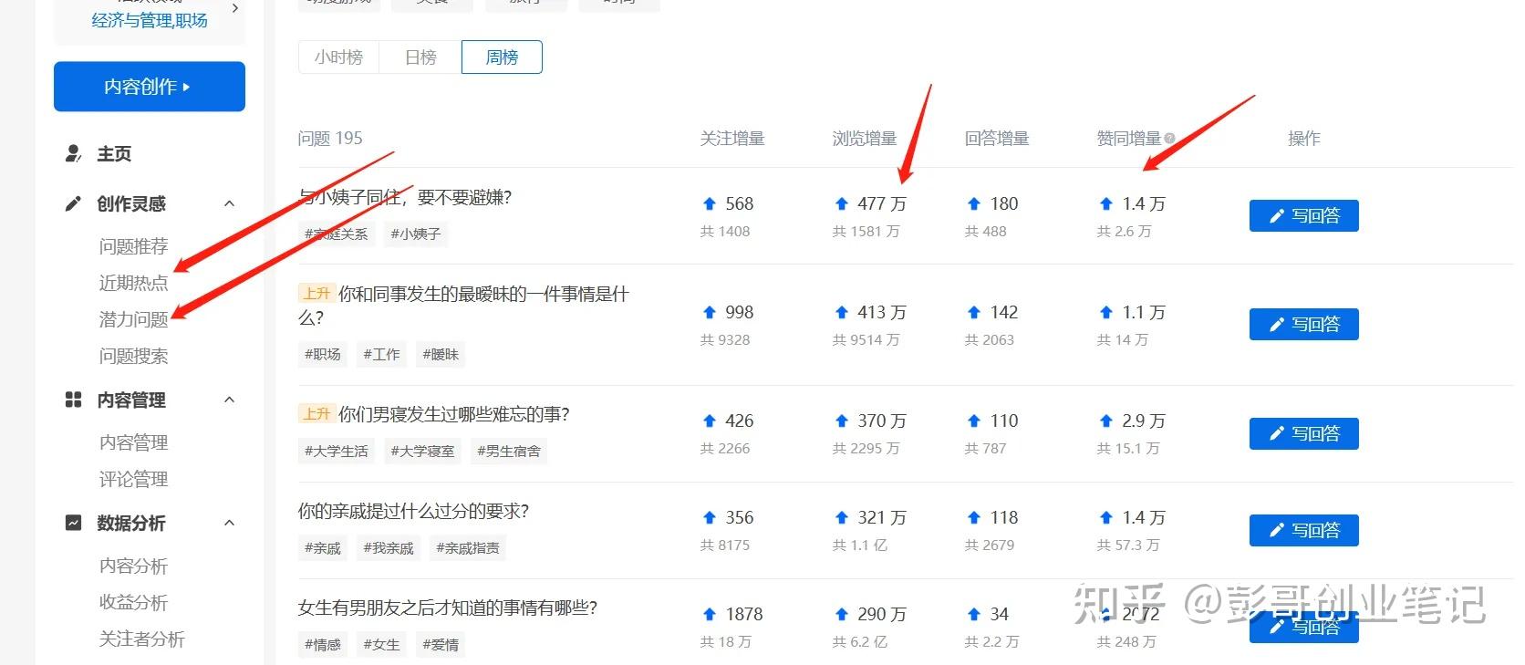Click the 浏览增量 column header
The height and width of the screenshot is (665, 1525).
[865, 139]
